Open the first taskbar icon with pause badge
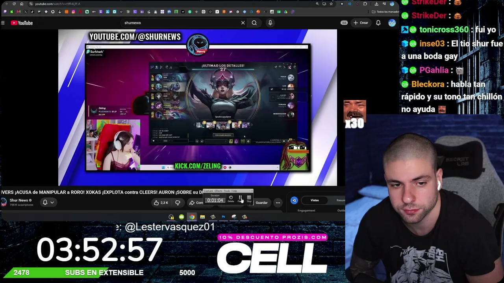Image resolution: width=504 pixels, height=283 pixels. [171, 217]
